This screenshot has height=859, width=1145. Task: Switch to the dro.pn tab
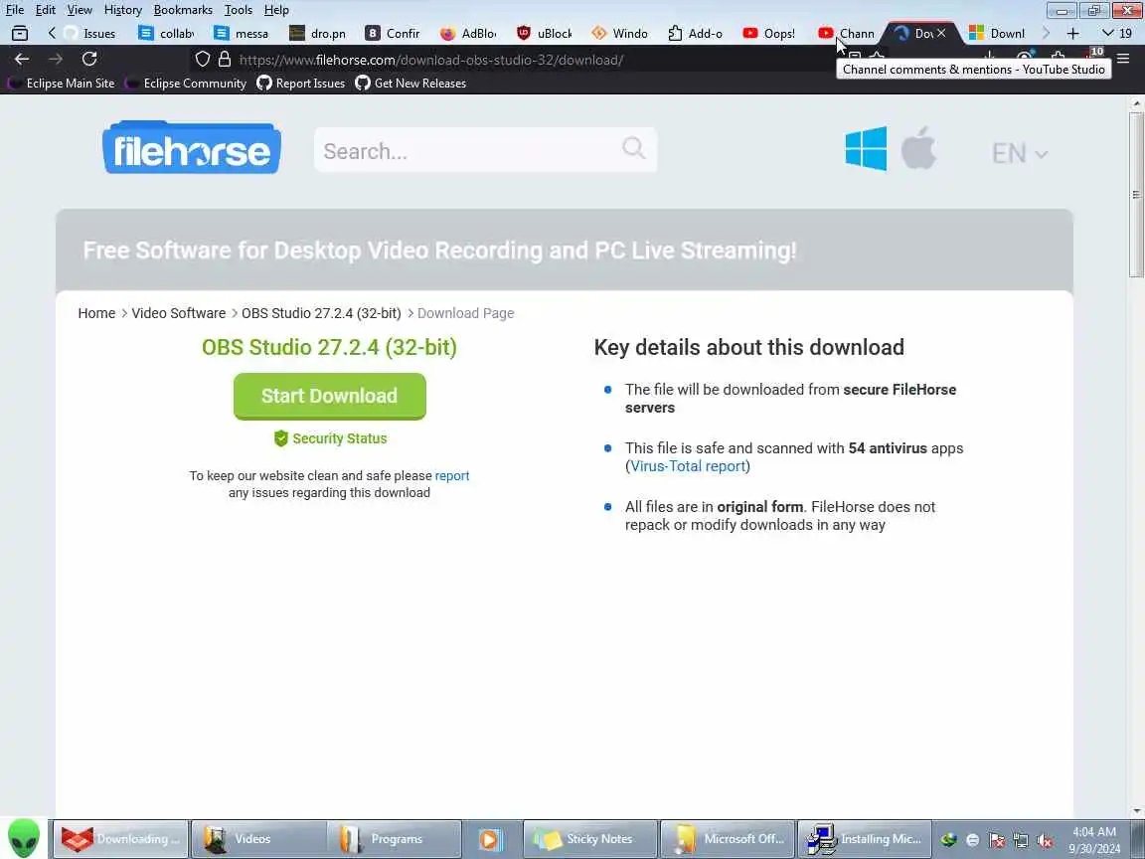[320, 34]
